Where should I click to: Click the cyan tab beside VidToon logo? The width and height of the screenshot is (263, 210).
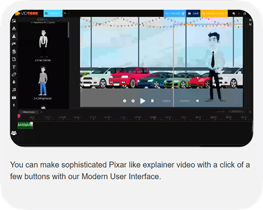click(53, 13)
